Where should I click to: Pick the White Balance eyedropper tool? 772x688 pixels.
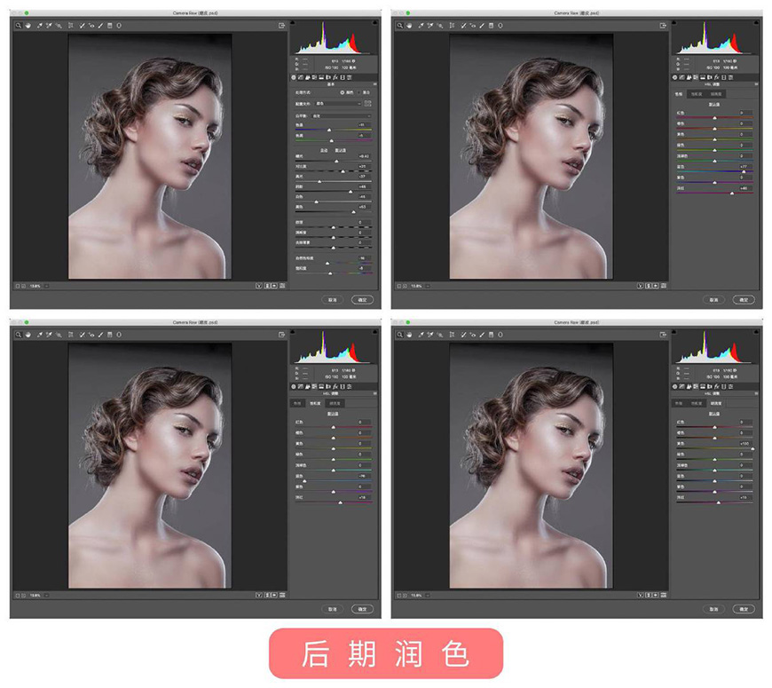click(x=39, y=24)
